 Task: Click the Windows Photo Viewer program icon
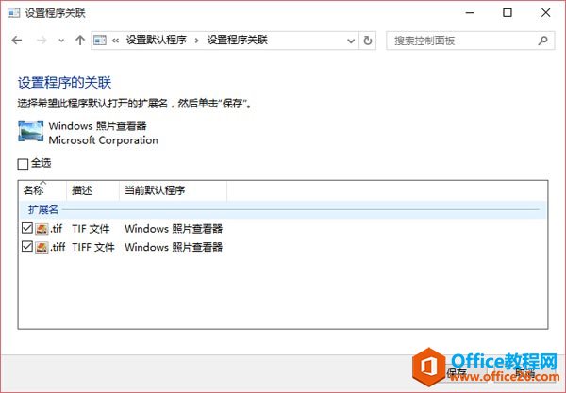[x=31, y=132]
